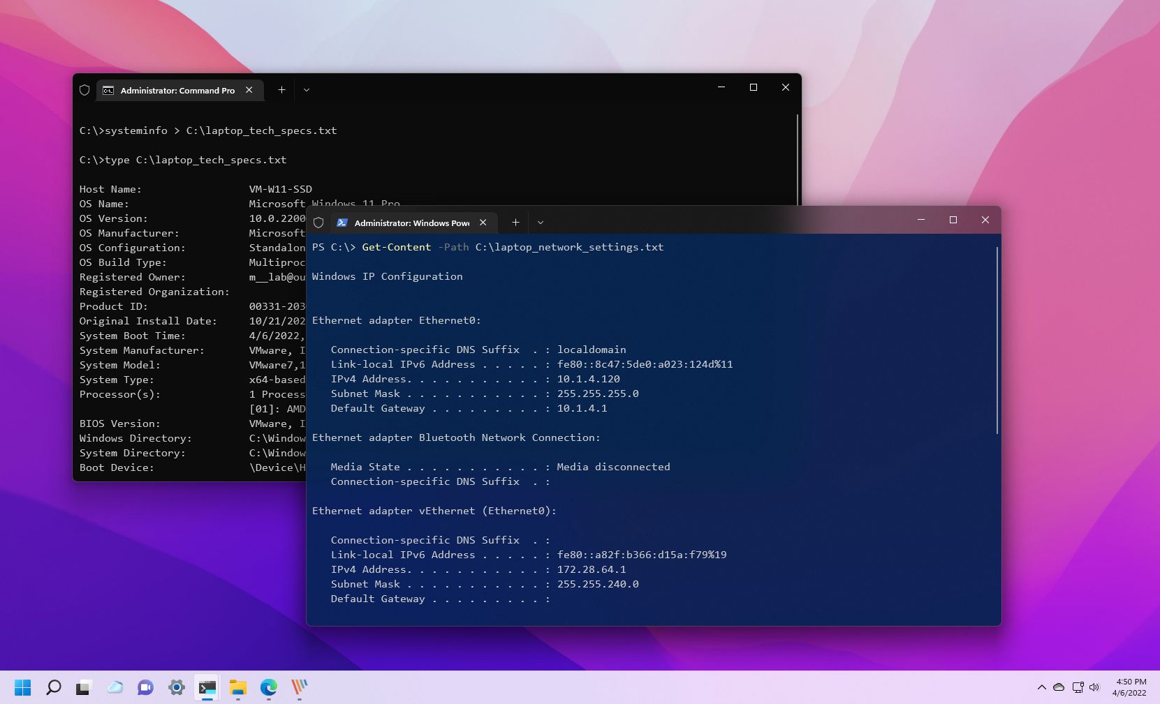The width and height of the screenshot is (1160, 704).
Task: Open Search from the taskbar
Action: [x=53, y=687]
